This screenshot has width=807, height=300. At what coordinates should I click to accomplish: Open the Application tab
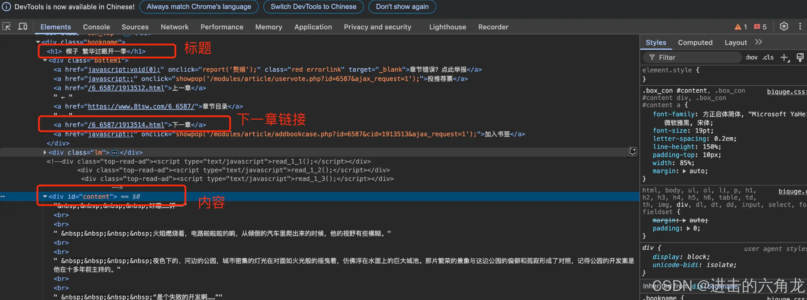(x=313, y=27)
